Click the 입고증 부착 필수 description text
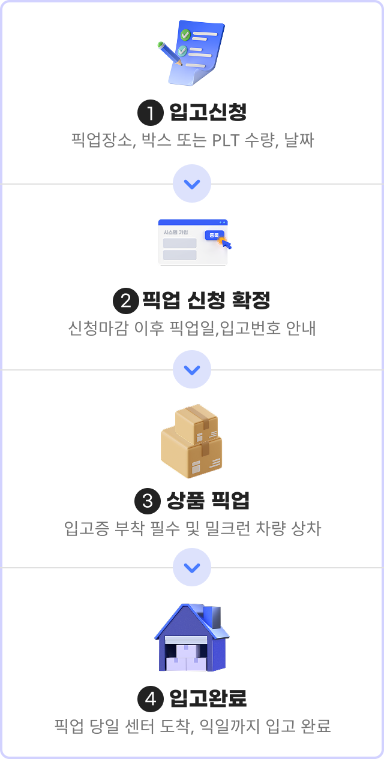384x759 pixels. [x=192, y=529]
